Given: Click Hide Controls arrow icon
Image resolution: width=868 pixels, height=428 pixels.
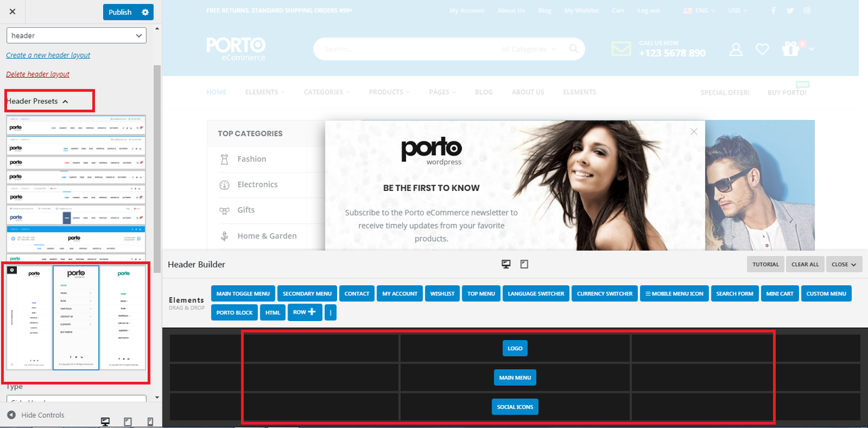Looking at the screenshot, I should (x=12, y=415).
